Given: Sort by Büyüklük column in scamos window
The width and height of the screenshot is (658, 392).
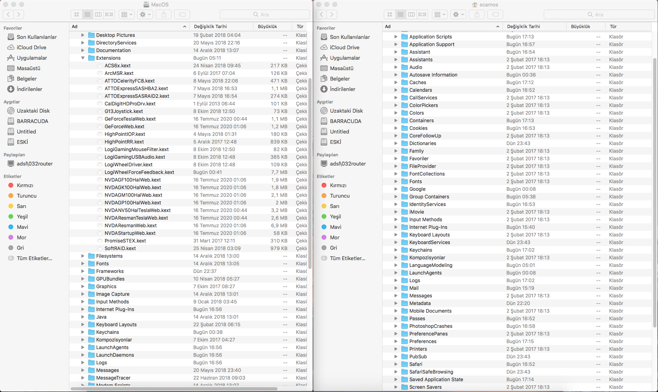Looking at the screenshot, I should point(580,26).
